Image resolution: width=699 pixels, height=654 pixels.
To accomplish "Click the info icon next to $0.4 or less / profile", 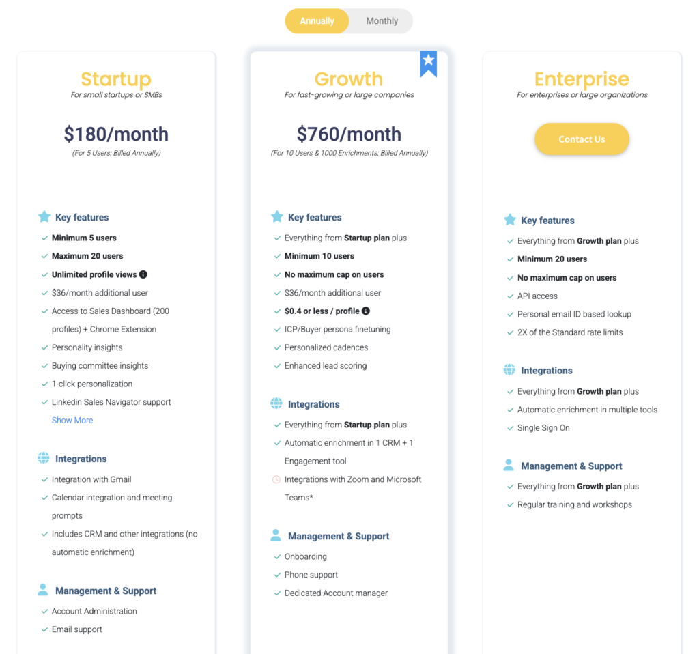I will tap(366, 311).
